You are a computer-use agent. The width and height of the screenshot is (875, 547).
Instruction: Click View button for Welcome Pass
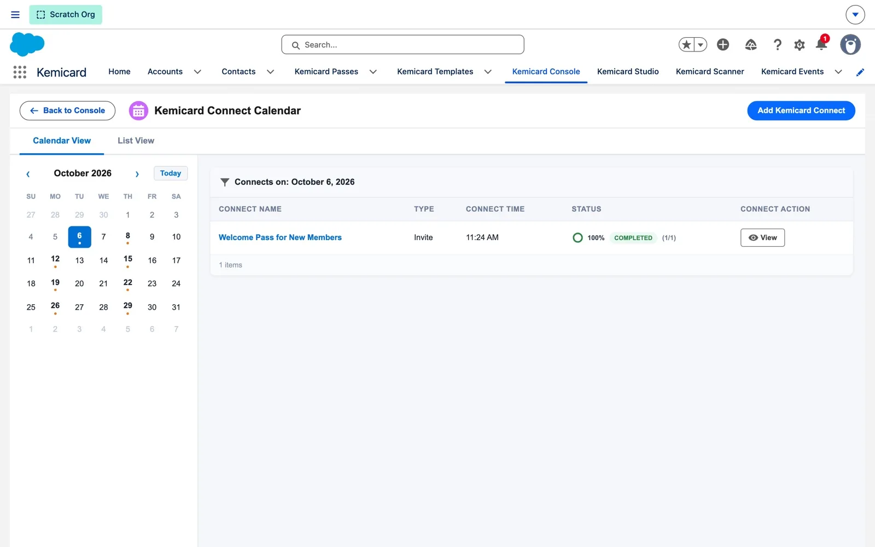(x=762, y=237)
